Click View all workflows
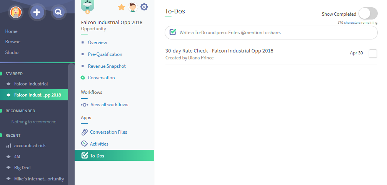Image resolution: width=387 pixels, height=185 pixels. pyautogui.click(x=109, y=105)
